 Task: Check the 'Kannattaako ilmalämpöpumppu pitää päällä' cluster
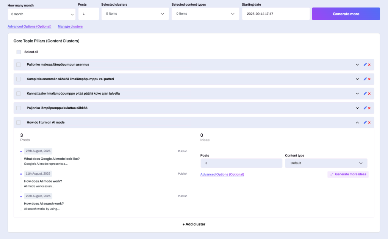coord(19,94)
